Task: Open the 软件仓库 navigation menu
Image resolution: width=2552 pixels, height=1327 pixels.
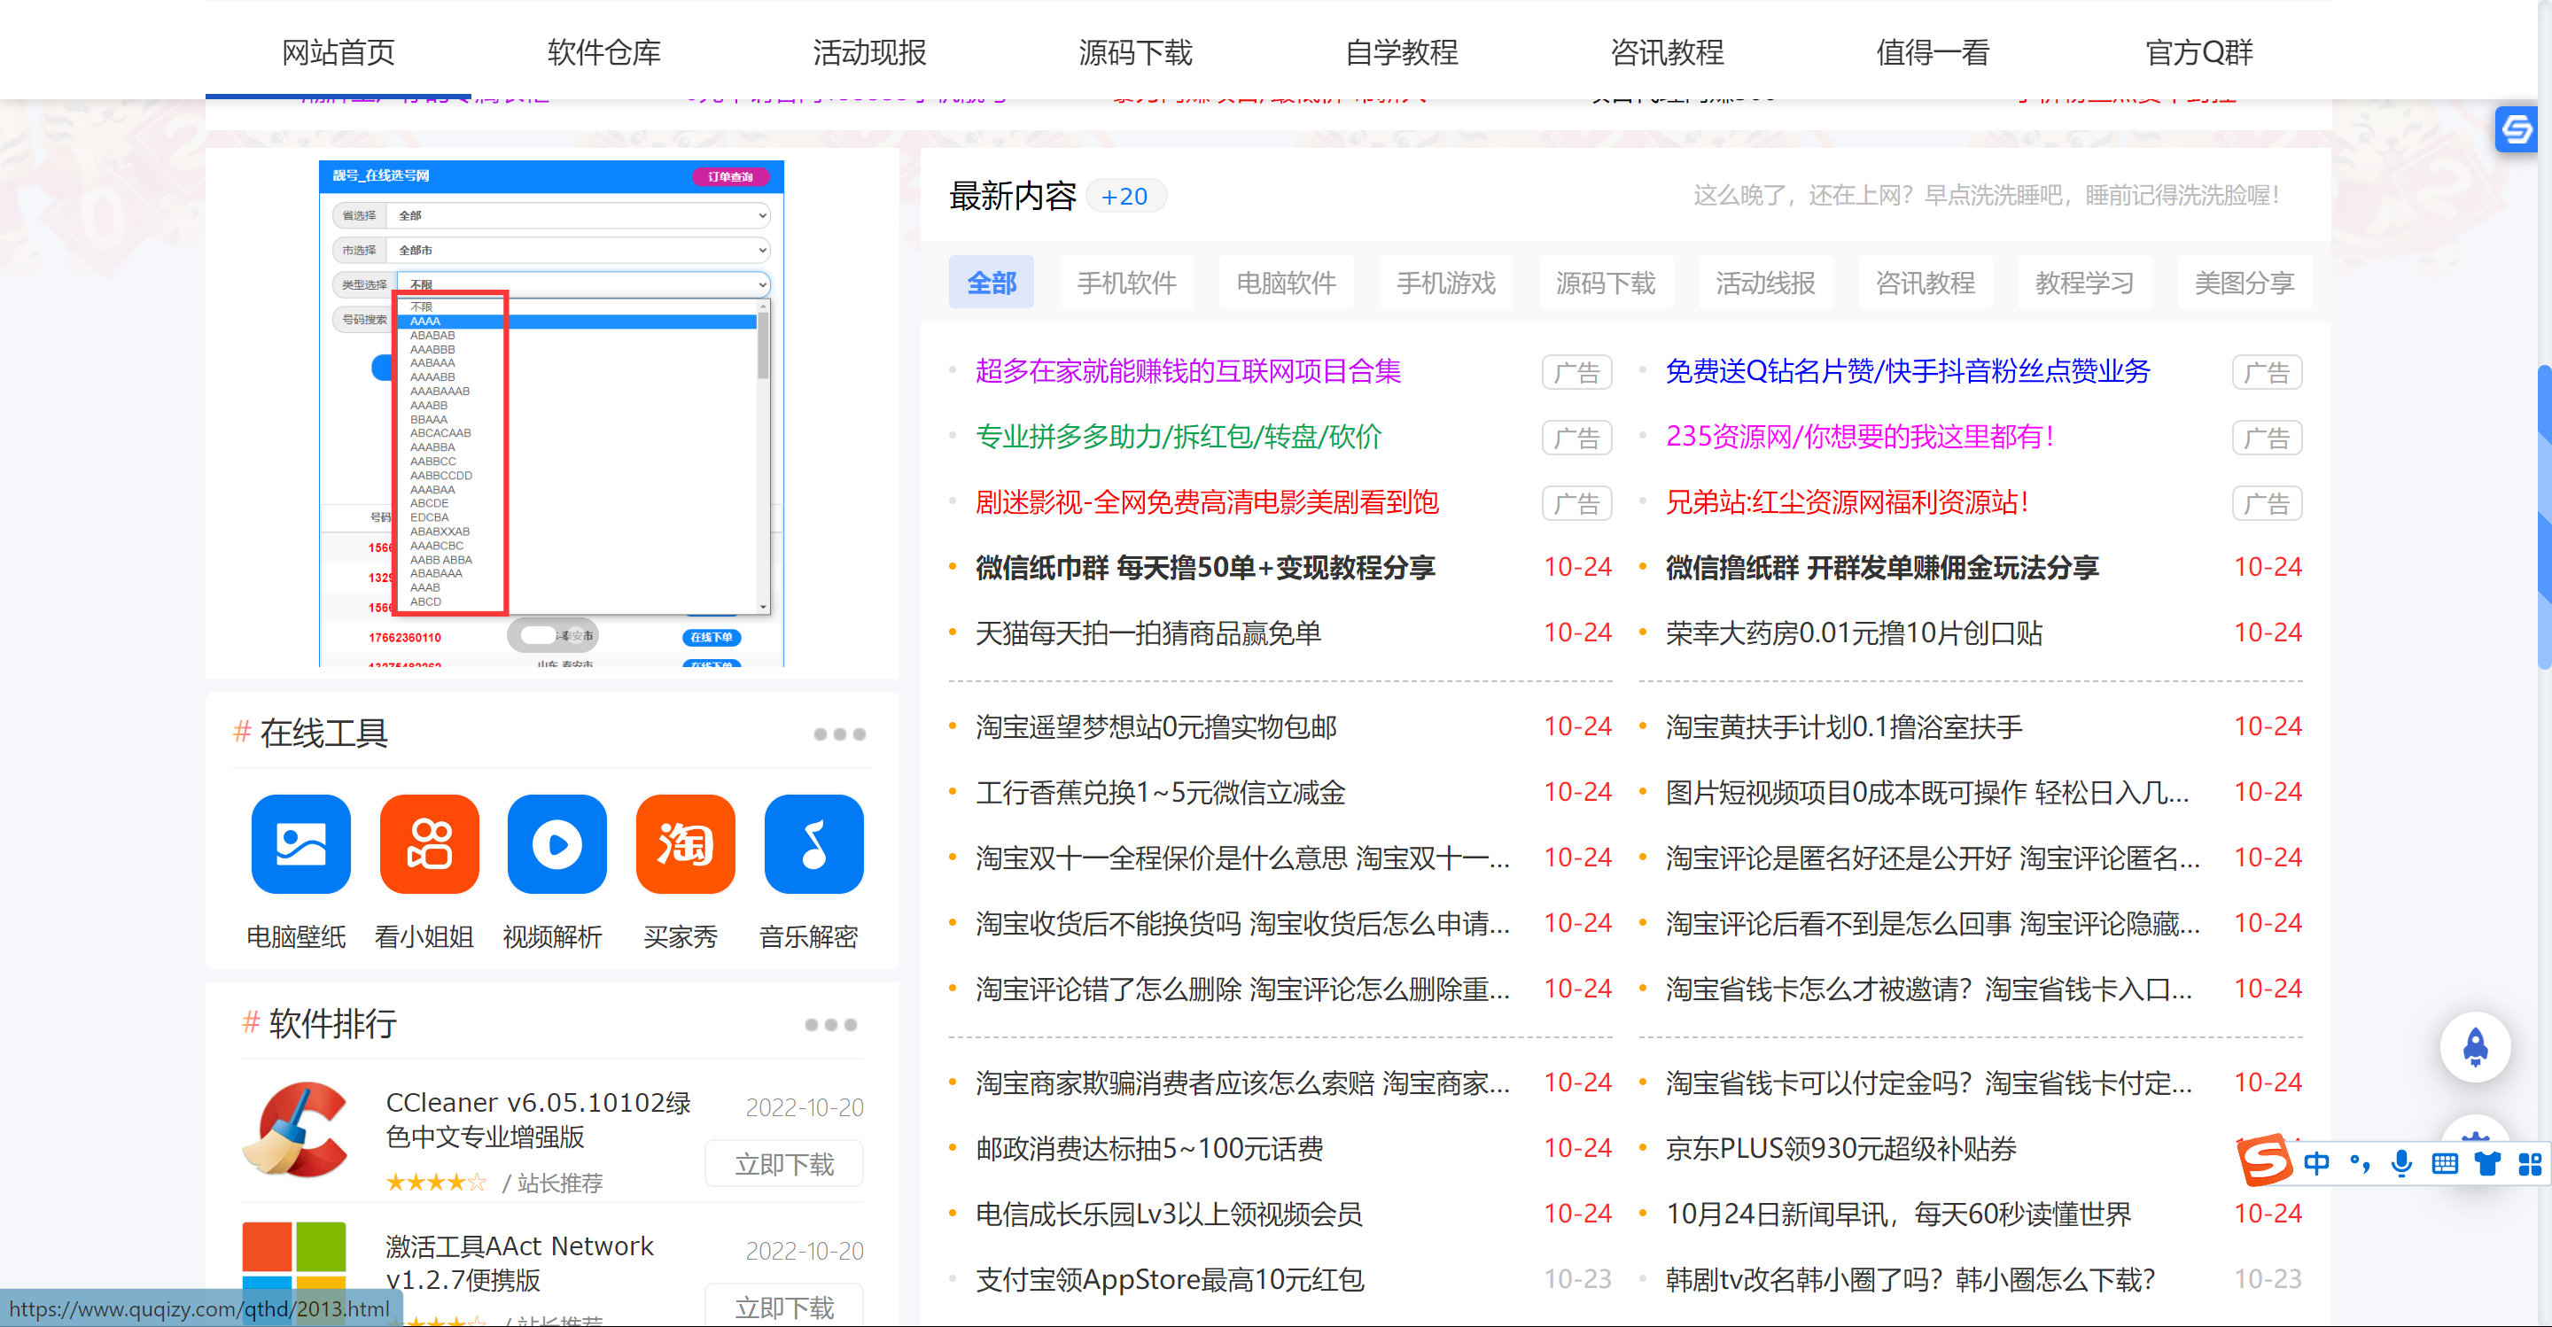Action: pos(602,51)
